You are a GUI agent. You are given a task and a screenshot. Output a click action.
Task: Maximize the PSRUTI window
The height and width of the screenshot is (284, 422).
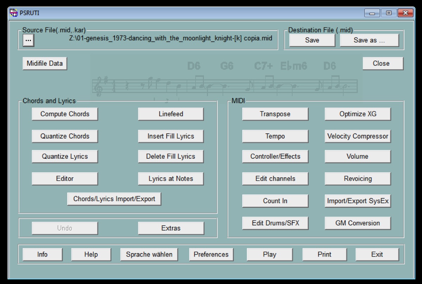pyautogui.click(x=388, y=13)
